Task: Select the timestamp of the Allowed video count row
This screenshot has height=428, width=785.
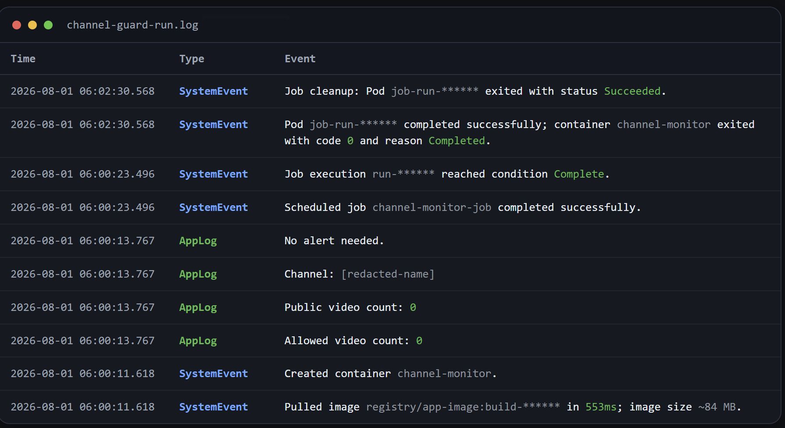Action: pos(82,341)
